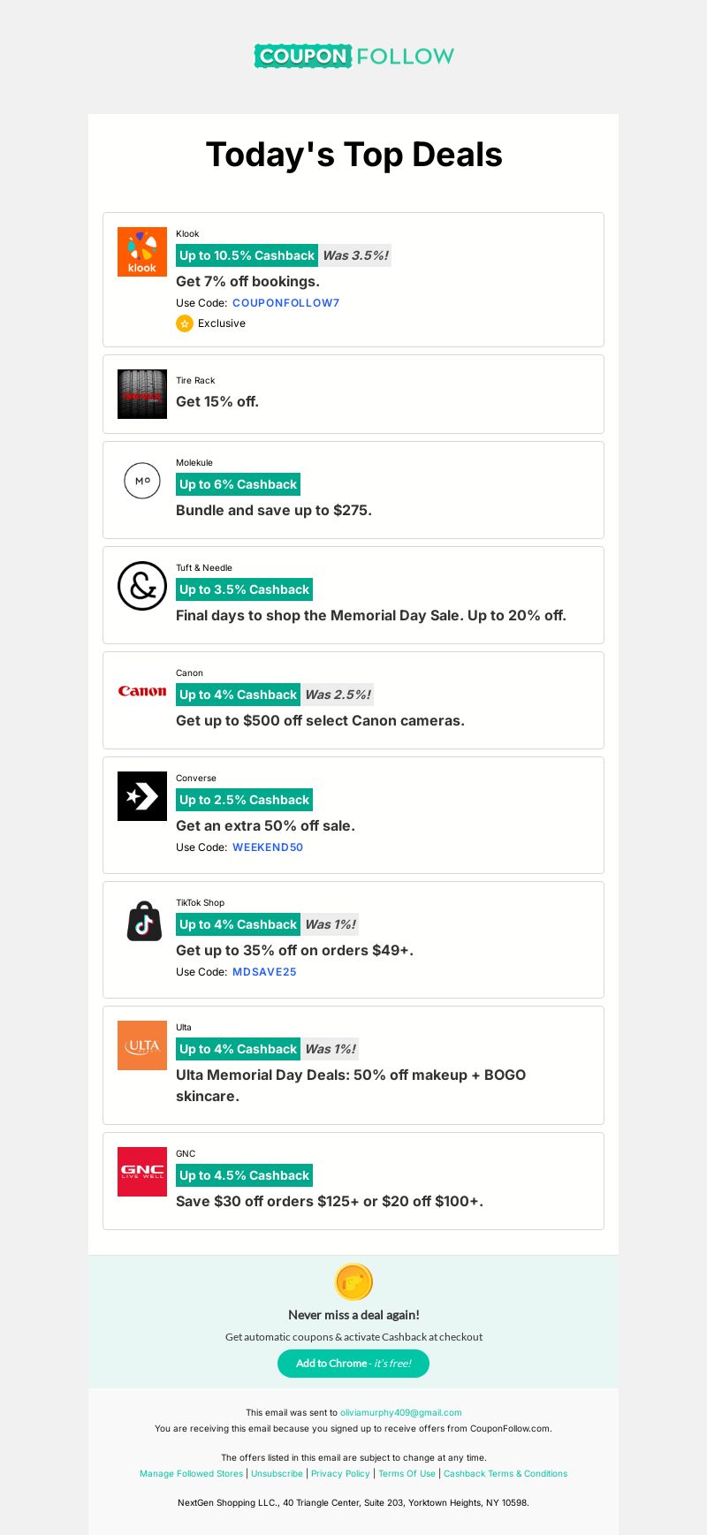Click the Klook logo icon
The height and width of the screenshot is (1535, 707).
(x=142, y=252)
